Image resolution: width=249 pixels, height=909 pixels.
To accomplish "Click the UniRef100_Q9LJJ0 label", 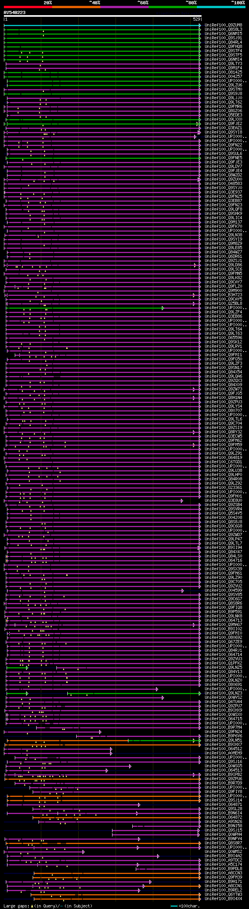I will (223, 98).
